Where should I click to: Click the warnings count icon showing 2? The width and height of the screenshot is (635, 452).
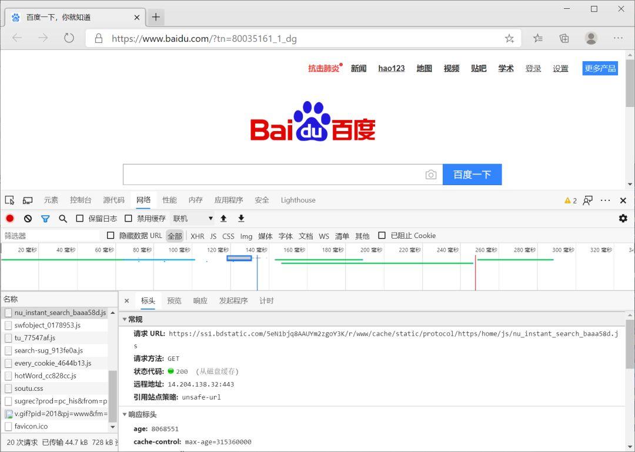(570, 200)
